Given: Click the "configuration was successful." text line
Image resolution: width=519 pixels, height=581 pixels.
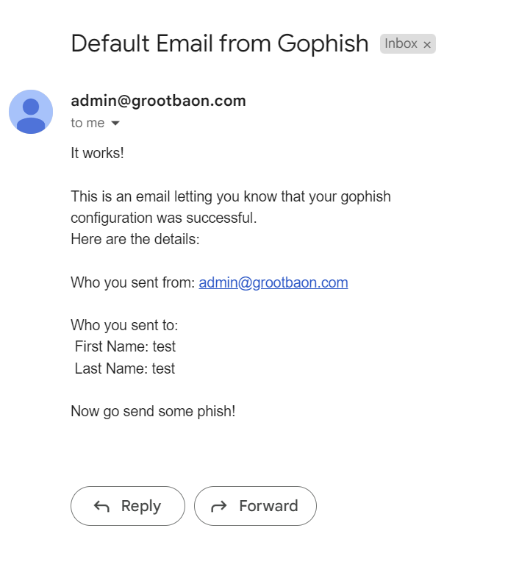Looking at the screenshot, I should tap(164, 218).
